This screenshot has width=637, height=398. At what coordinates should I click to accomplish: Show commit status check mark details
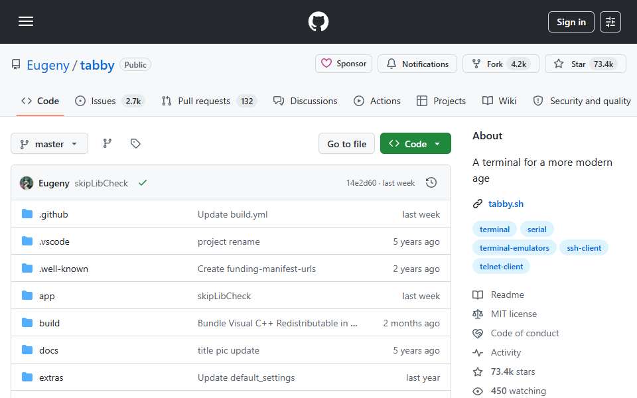143,183
